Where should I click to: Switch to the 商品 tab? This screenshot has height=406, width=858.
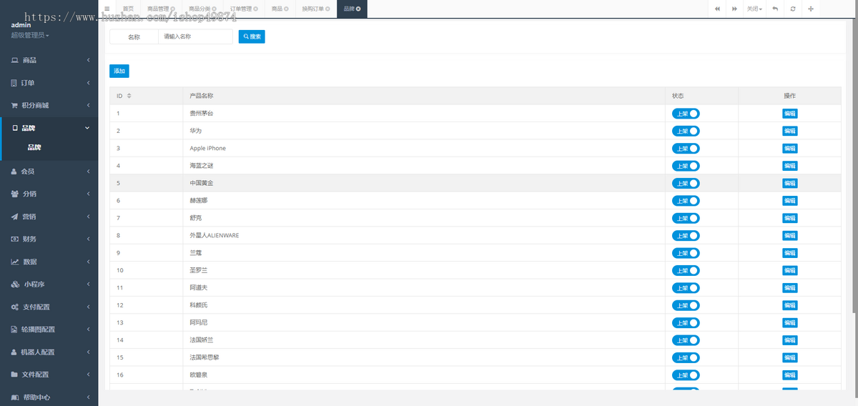(x=280, y=9)
